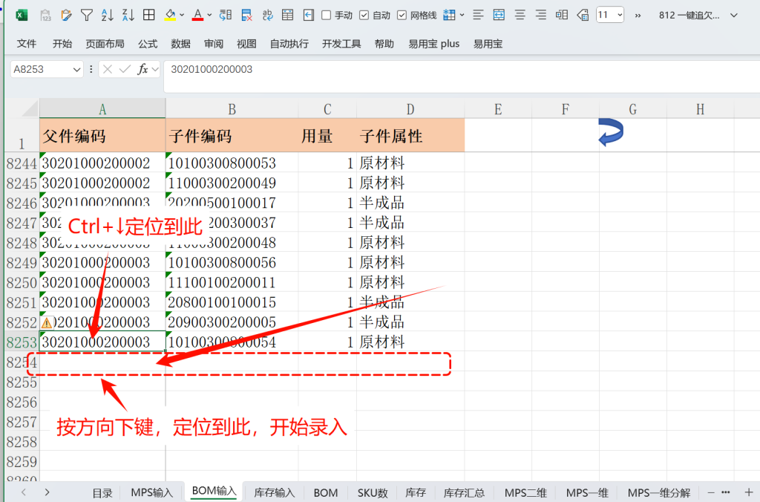The height and width of the screenshot is (502, 760).
Task: Click the blue return arrow shape
Action: (611, 132)
